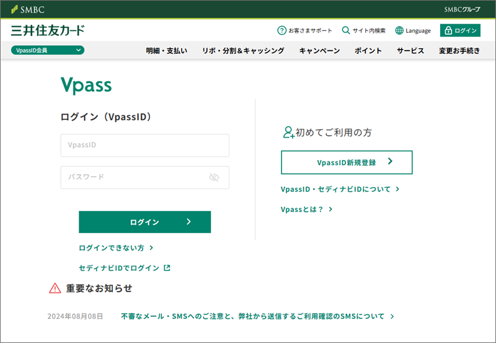Expand the VpassID会員 dropdown
This screenshot has width=496, height=343.
(x=47, y=50)
